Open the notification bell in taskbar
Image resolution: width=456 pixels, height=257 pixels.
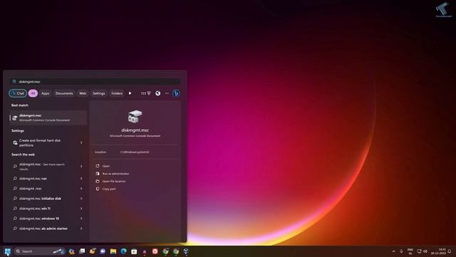point(450,251)
